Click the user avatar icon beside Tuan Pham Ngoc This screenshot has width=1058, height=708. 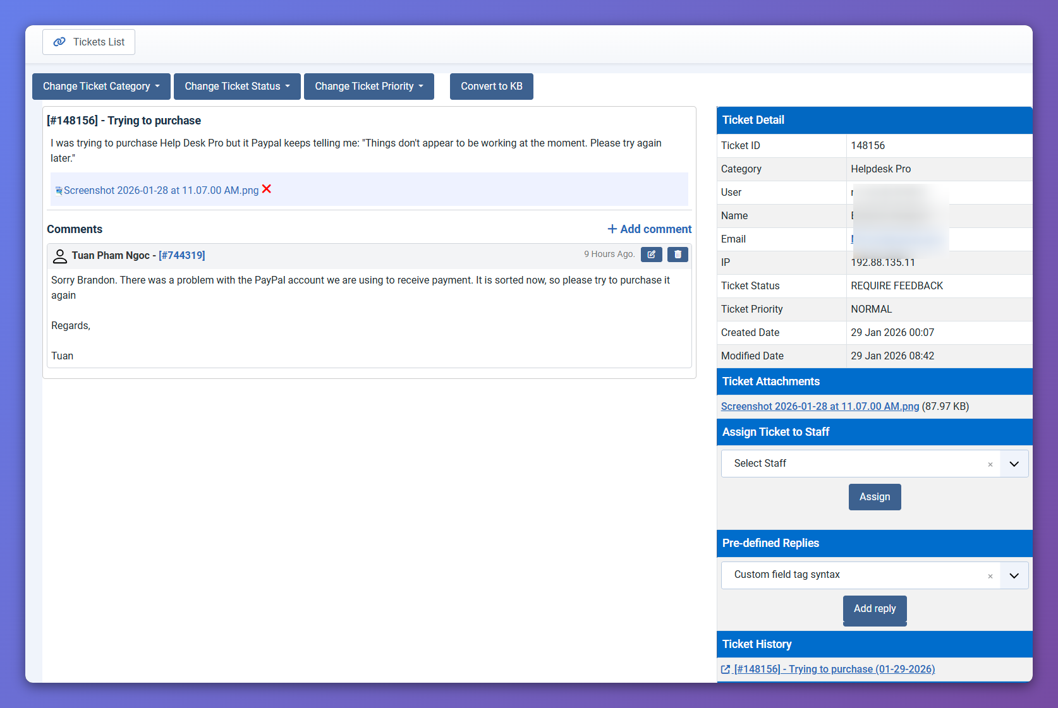pos(60,256)
